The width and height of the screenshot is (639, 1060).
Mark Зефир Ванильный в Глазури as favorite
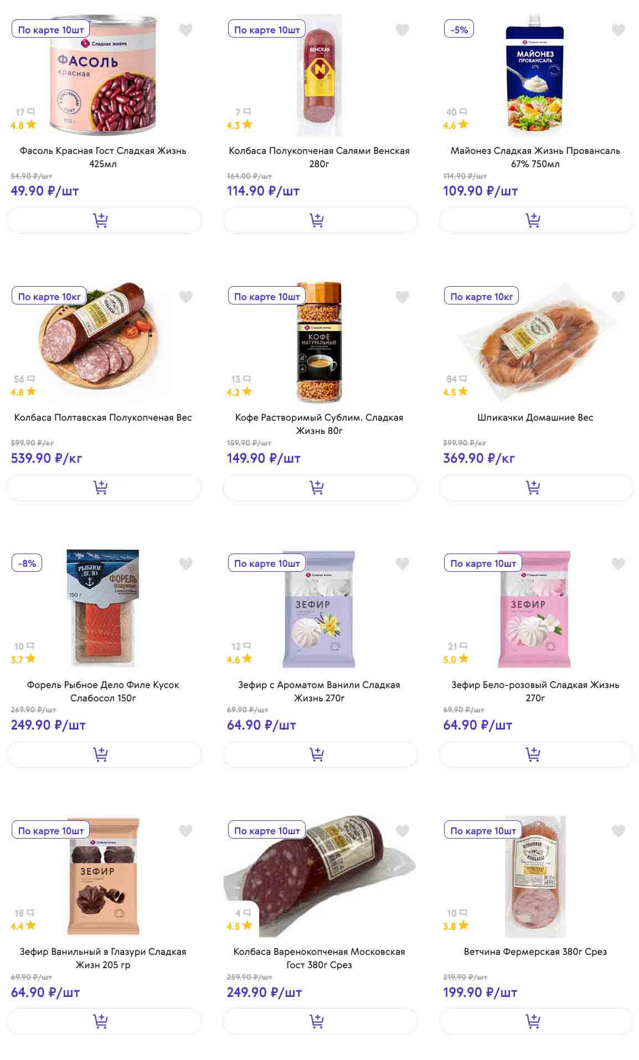coord(186,831)
